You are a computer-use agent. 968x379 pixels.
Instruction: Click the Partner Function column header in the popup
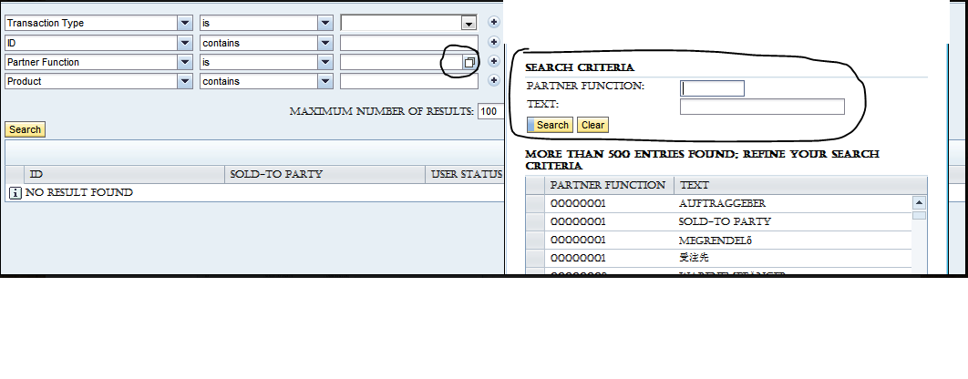[x=609, y=185]
